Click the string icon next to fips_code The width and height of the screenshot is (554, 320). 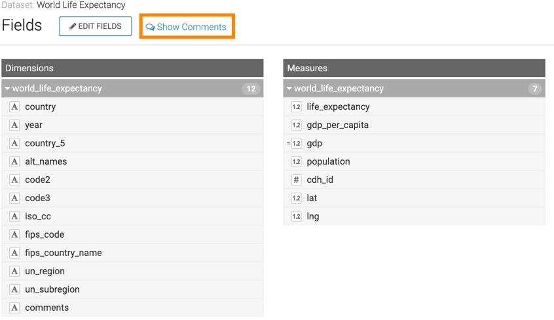[x=14, y=234]
